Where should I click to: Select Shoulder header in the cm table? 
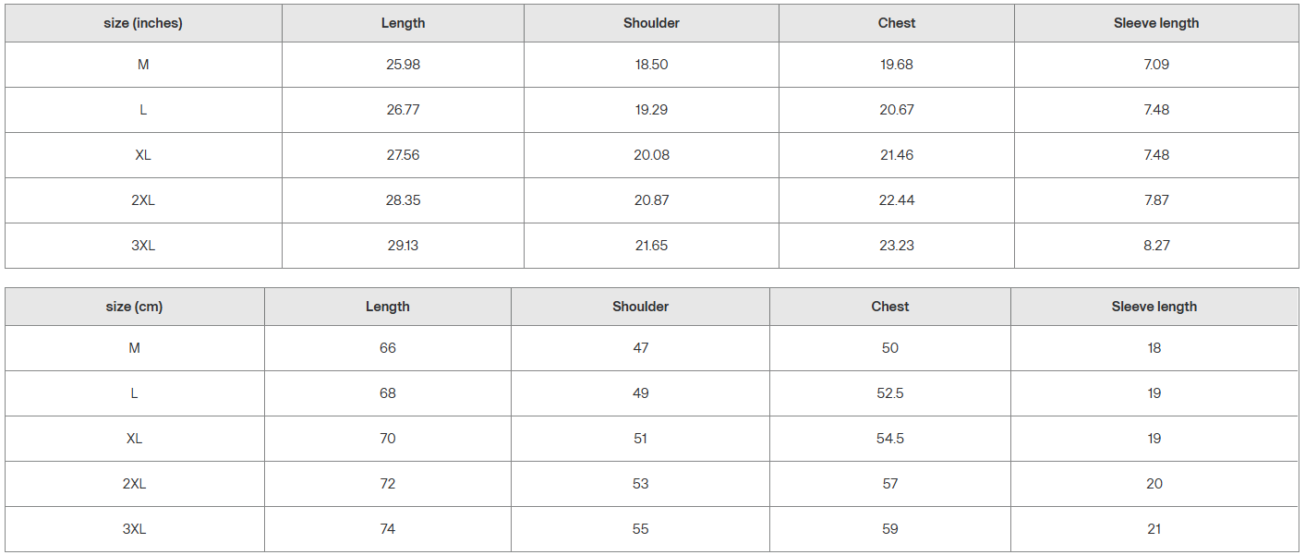(x=640, y=307)
